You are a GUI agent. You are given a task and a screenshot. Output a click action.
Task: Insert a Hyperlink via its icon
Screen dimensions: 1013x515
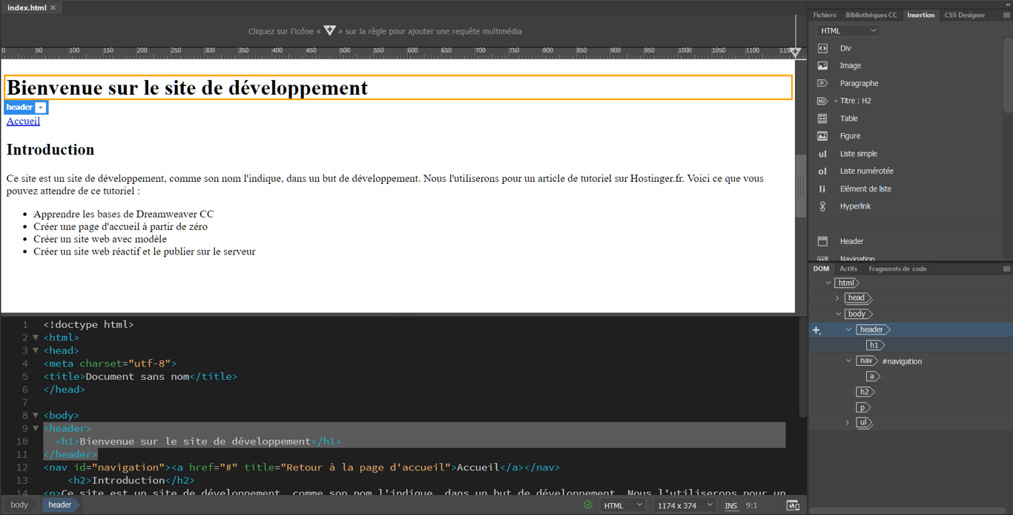(x=823, y=206)
